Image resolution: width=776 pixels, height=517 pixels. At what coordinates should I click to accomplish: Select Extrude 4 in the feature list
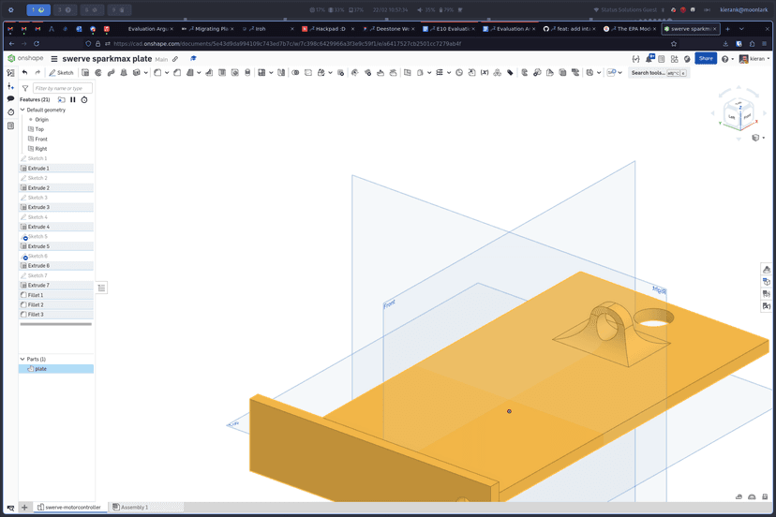pyautogui.click(x=38, y=227)
